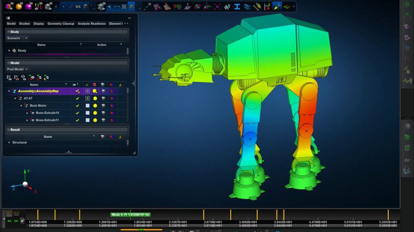Toggle visibility check for Boss-Extrude10 row
Image resolution: width=414 pixels, height=232 pixels.
(77, 113)
